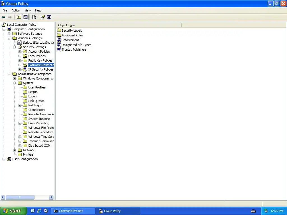Viewport: 287px width, 215px height.
Task: Select the Disk Quotas tree item
Action: [36, 101]
